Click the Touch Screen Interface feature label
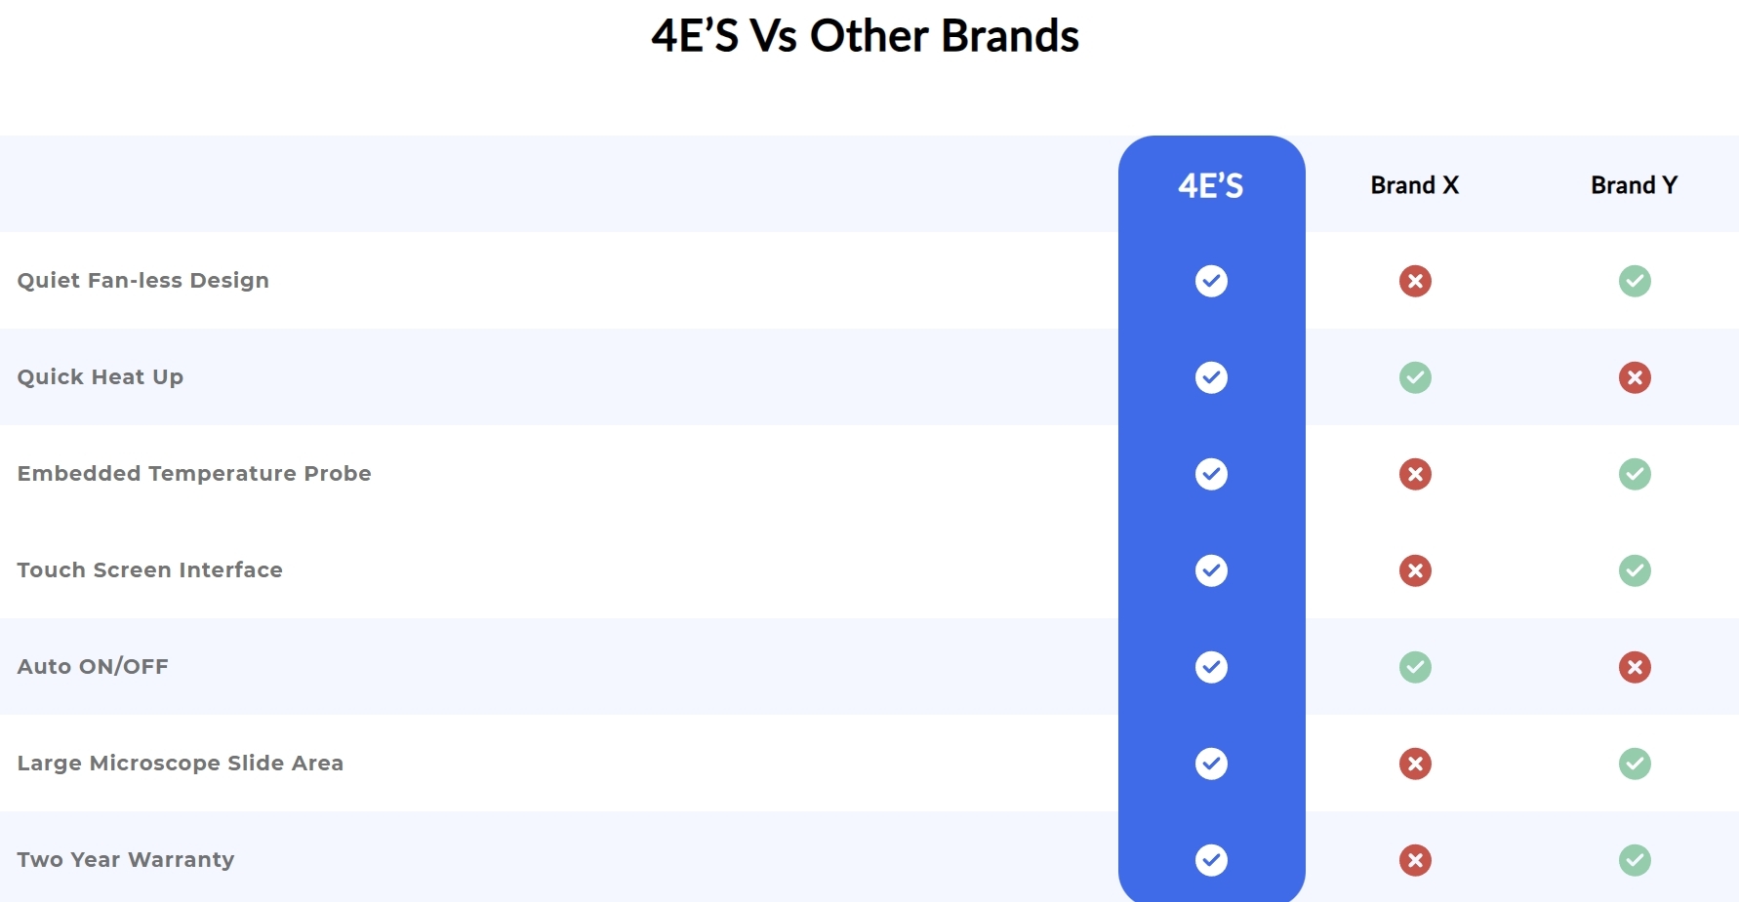 (x=149, y=570)
